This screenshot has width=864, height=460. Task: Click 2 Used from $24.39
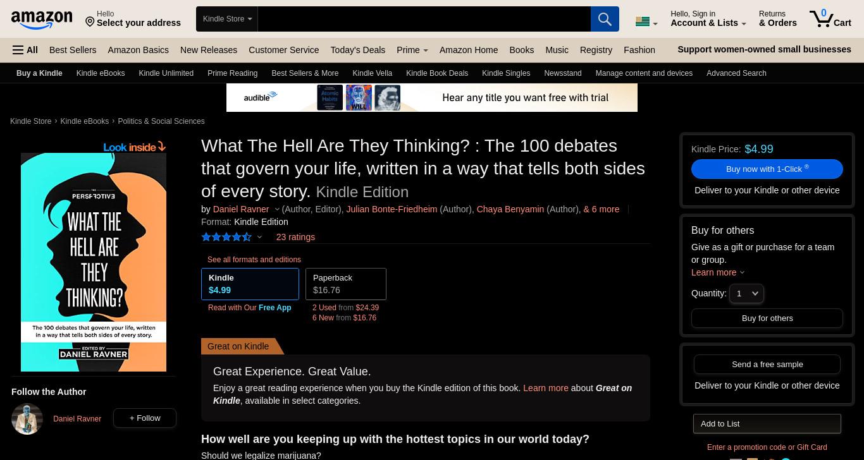pos(345,308)
